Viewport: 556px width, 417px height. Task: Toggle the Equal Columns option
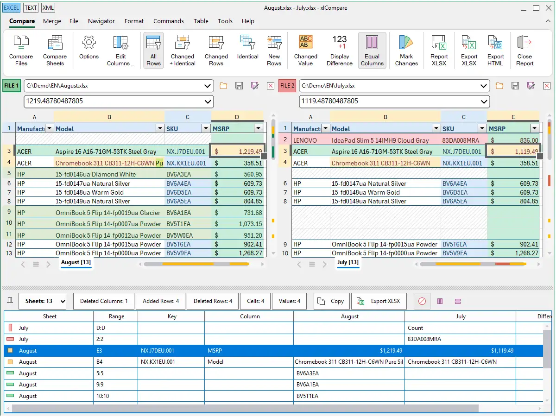point(372,51)
